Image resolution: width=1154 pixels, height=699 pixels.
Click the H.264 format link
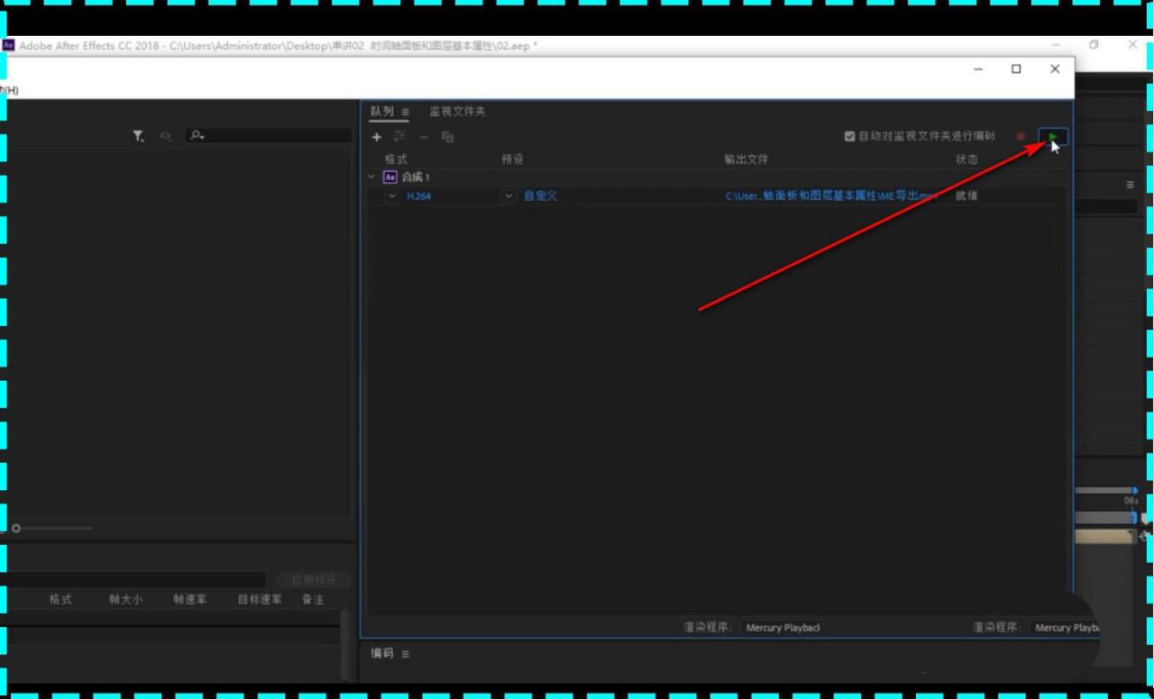[418, 195]
